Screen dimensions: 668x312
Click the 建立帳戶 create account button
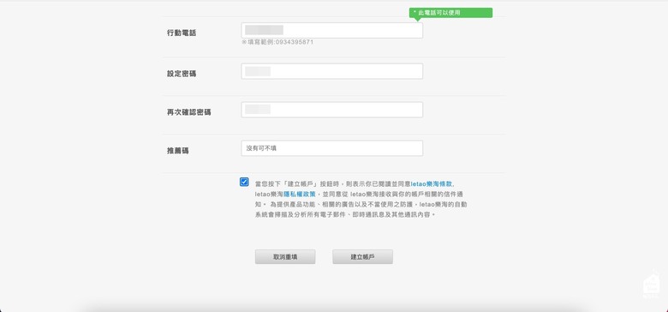(362, 256)
